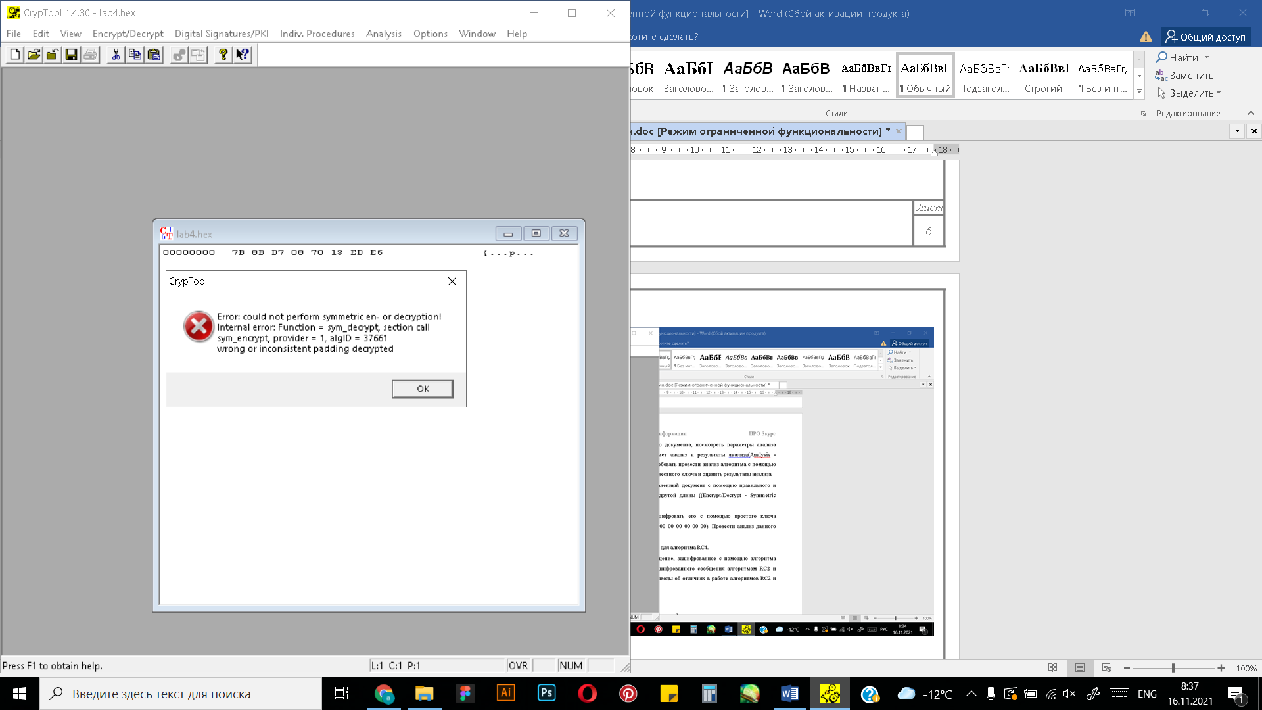Open the Indiv. Procedures menu
1262x710 pixels.
point(317,34)
